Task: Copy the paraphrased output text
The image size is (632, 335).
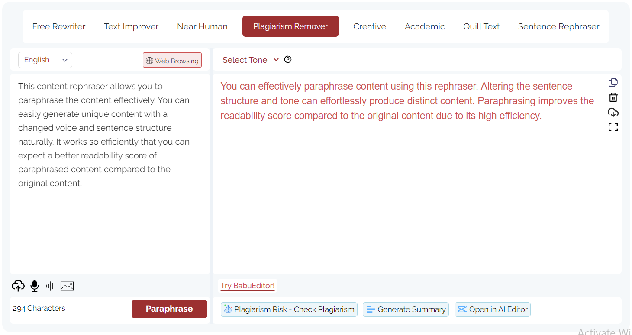Action: tap(613, 82)
